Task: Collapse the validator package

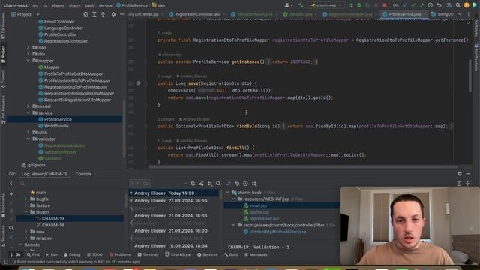Action: (28, 139)
